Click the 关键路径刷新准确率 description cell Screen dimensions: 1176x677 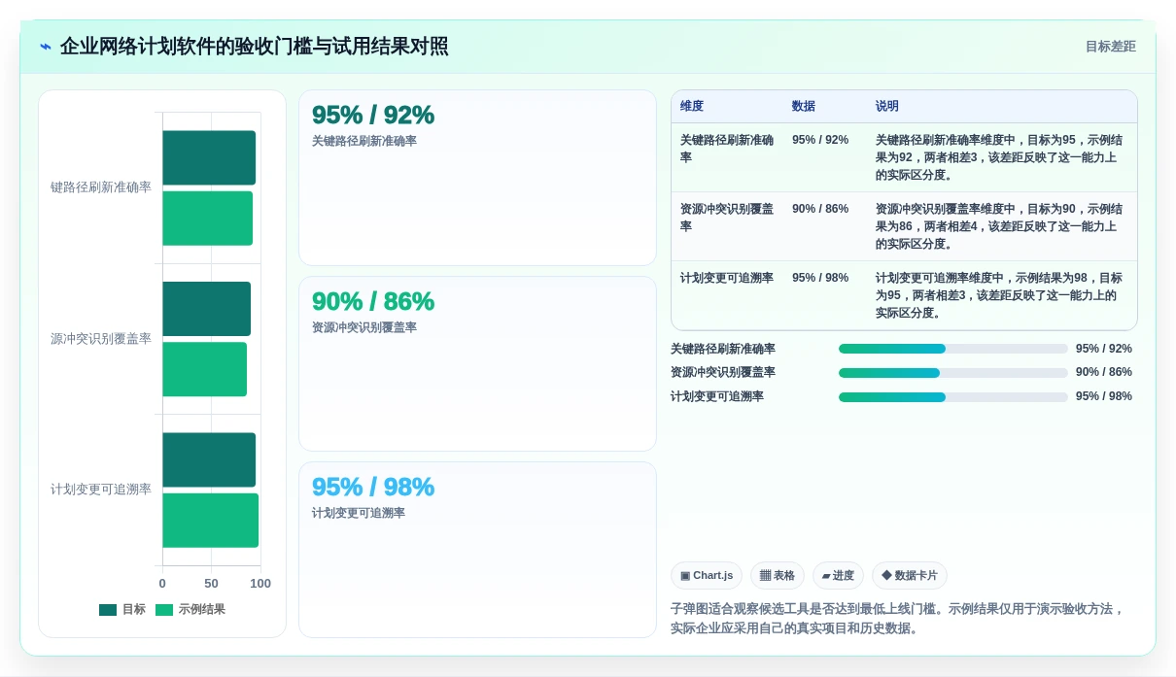(x=1002, y=157)
